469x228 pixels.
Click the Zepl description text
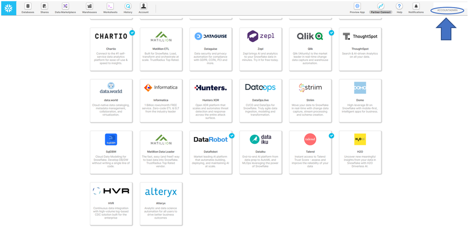(x=260, y=57)
